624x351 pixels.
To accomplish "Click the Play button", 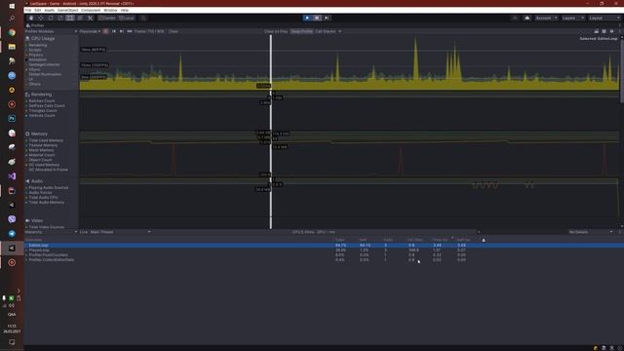I will click(307, 18).
